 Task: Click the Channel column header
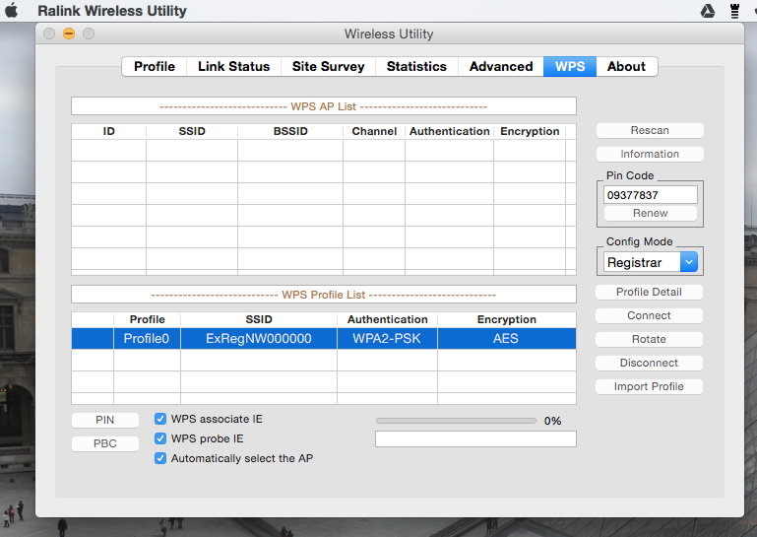click(374, 131)
